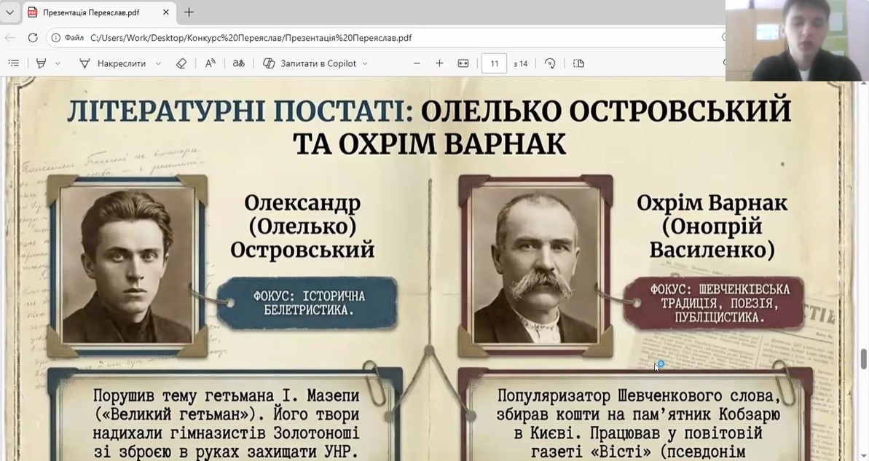Select the highlighter tool
869x461 pixels.
pos(42,63)
